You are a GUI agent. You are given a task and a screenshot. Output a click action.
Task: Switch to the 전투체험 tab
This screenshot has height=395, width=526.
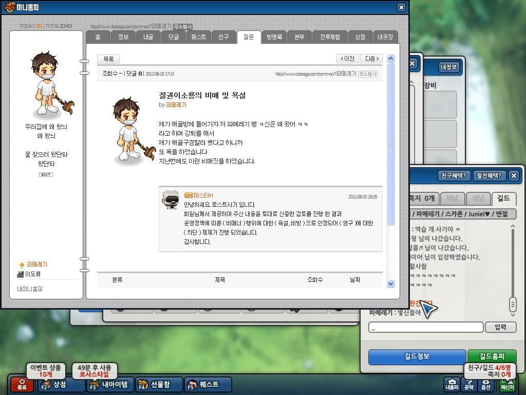330,37
